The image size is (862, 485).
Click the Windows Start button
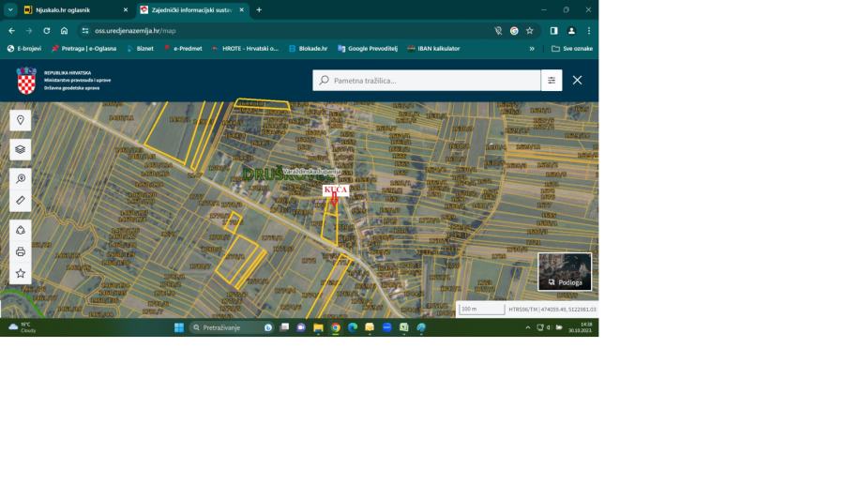(179, 327)
